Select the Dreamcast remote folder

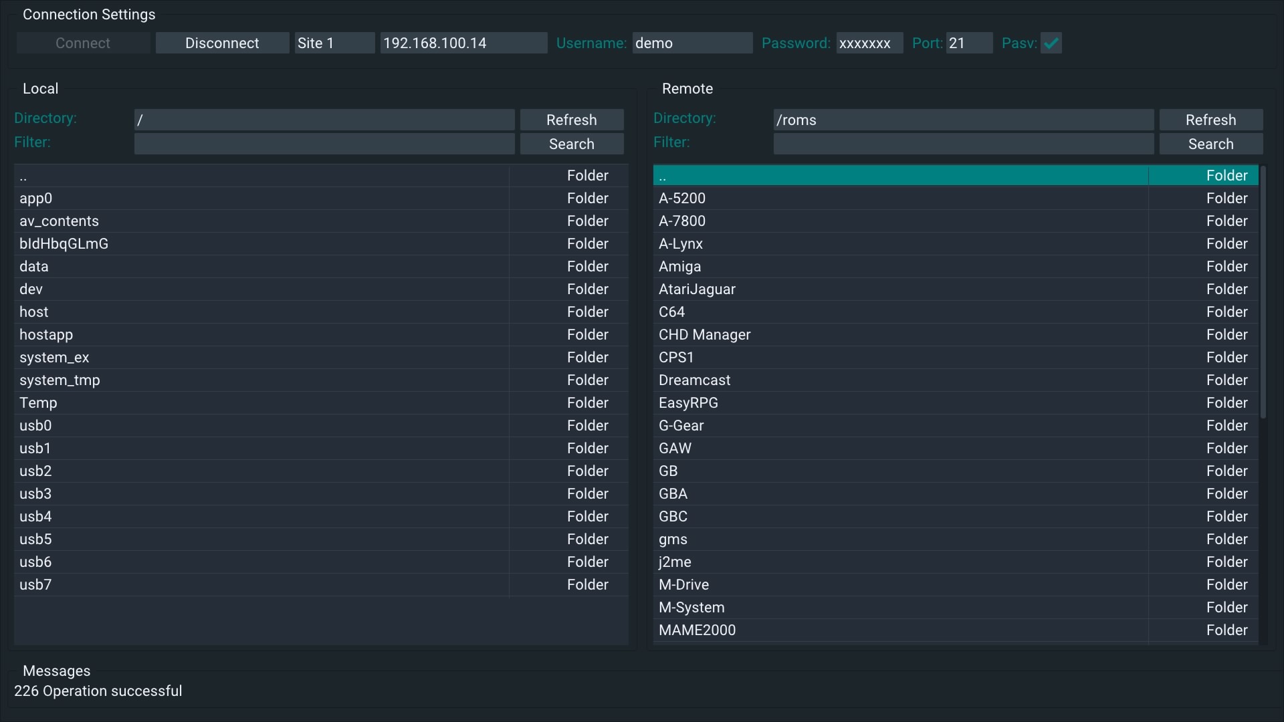[695, 380]
